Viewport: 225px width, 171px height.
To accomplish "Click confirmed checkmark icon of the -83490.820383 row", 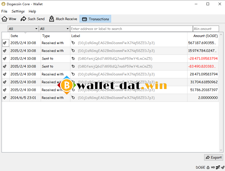I will tap(5, 66).
